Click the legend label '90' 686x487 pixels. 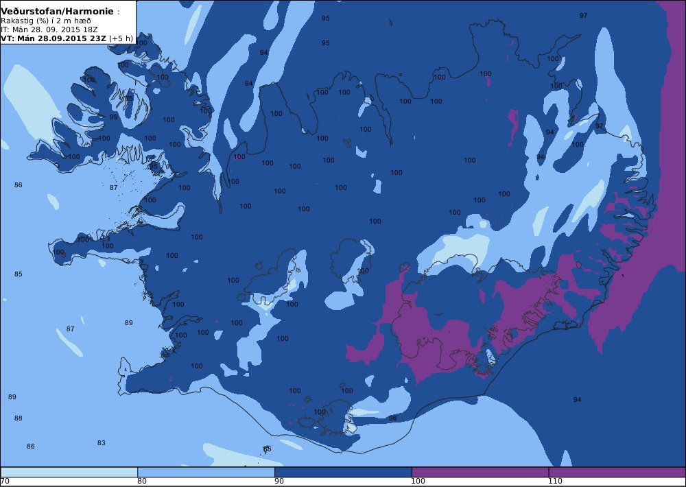point(279,482)
